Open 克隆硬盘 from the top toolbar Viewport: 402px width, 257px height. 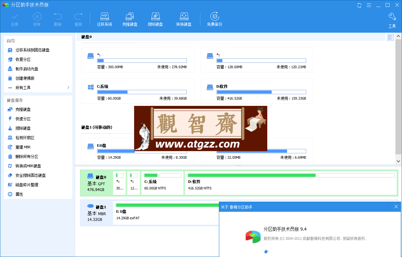(130, 19)
